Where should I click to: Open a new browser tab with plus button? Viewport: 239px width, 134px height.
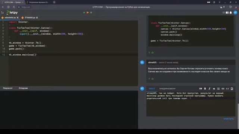54,2
